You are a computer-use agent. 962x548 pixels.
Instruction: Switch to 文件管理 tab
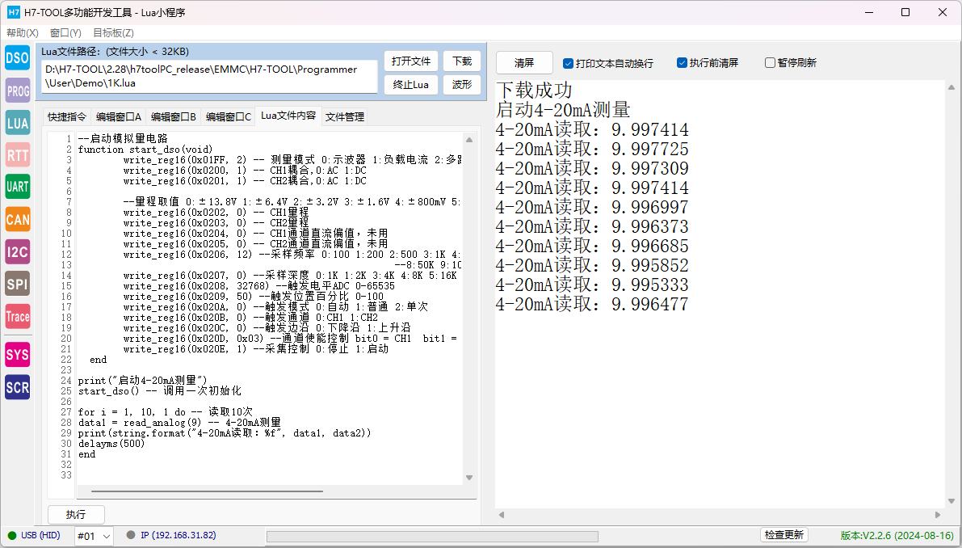click(345, 116)
